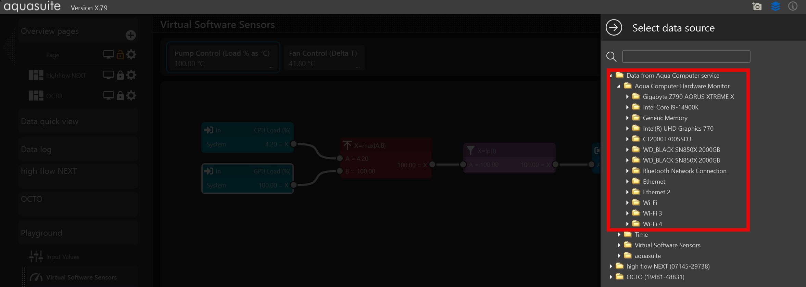Viewport: 806px width, 287px height.
Task: Open the high flow NEXT sidebar section
Action: point(78,175)
